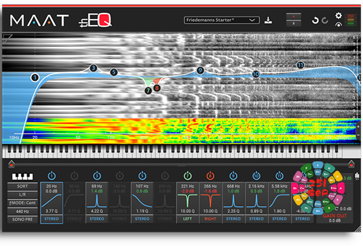Click the -2.0 dB gain of 221 Hz band
The height and width of the screenshot is (246, 363).
[187, 191]
